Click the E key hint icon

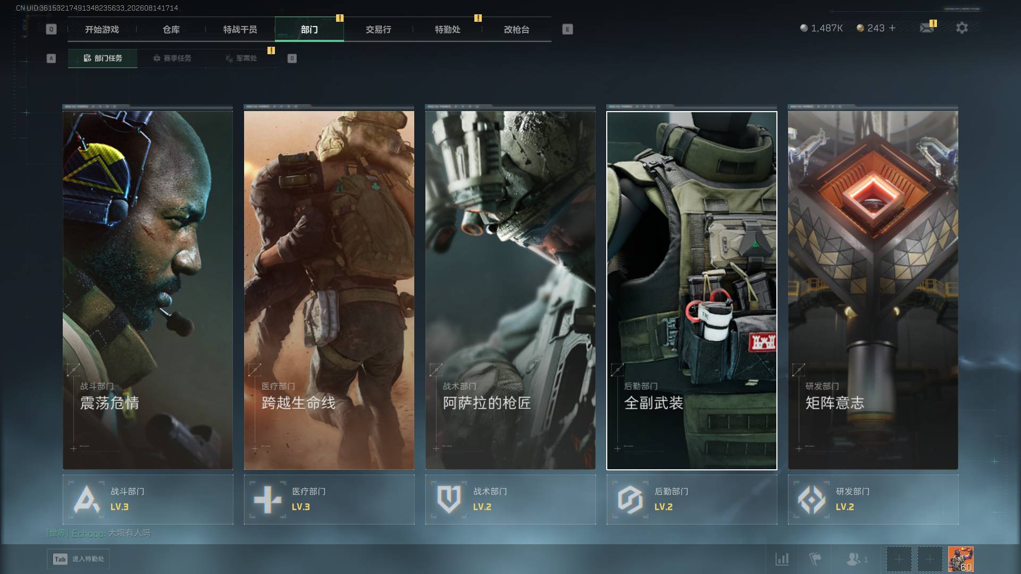(x=567, y=29)
